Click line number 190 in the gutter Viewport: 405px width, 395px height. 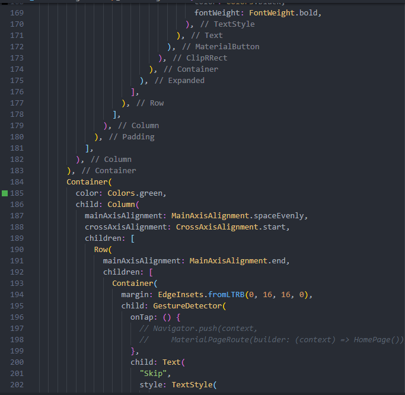click(x=17, y=250)
